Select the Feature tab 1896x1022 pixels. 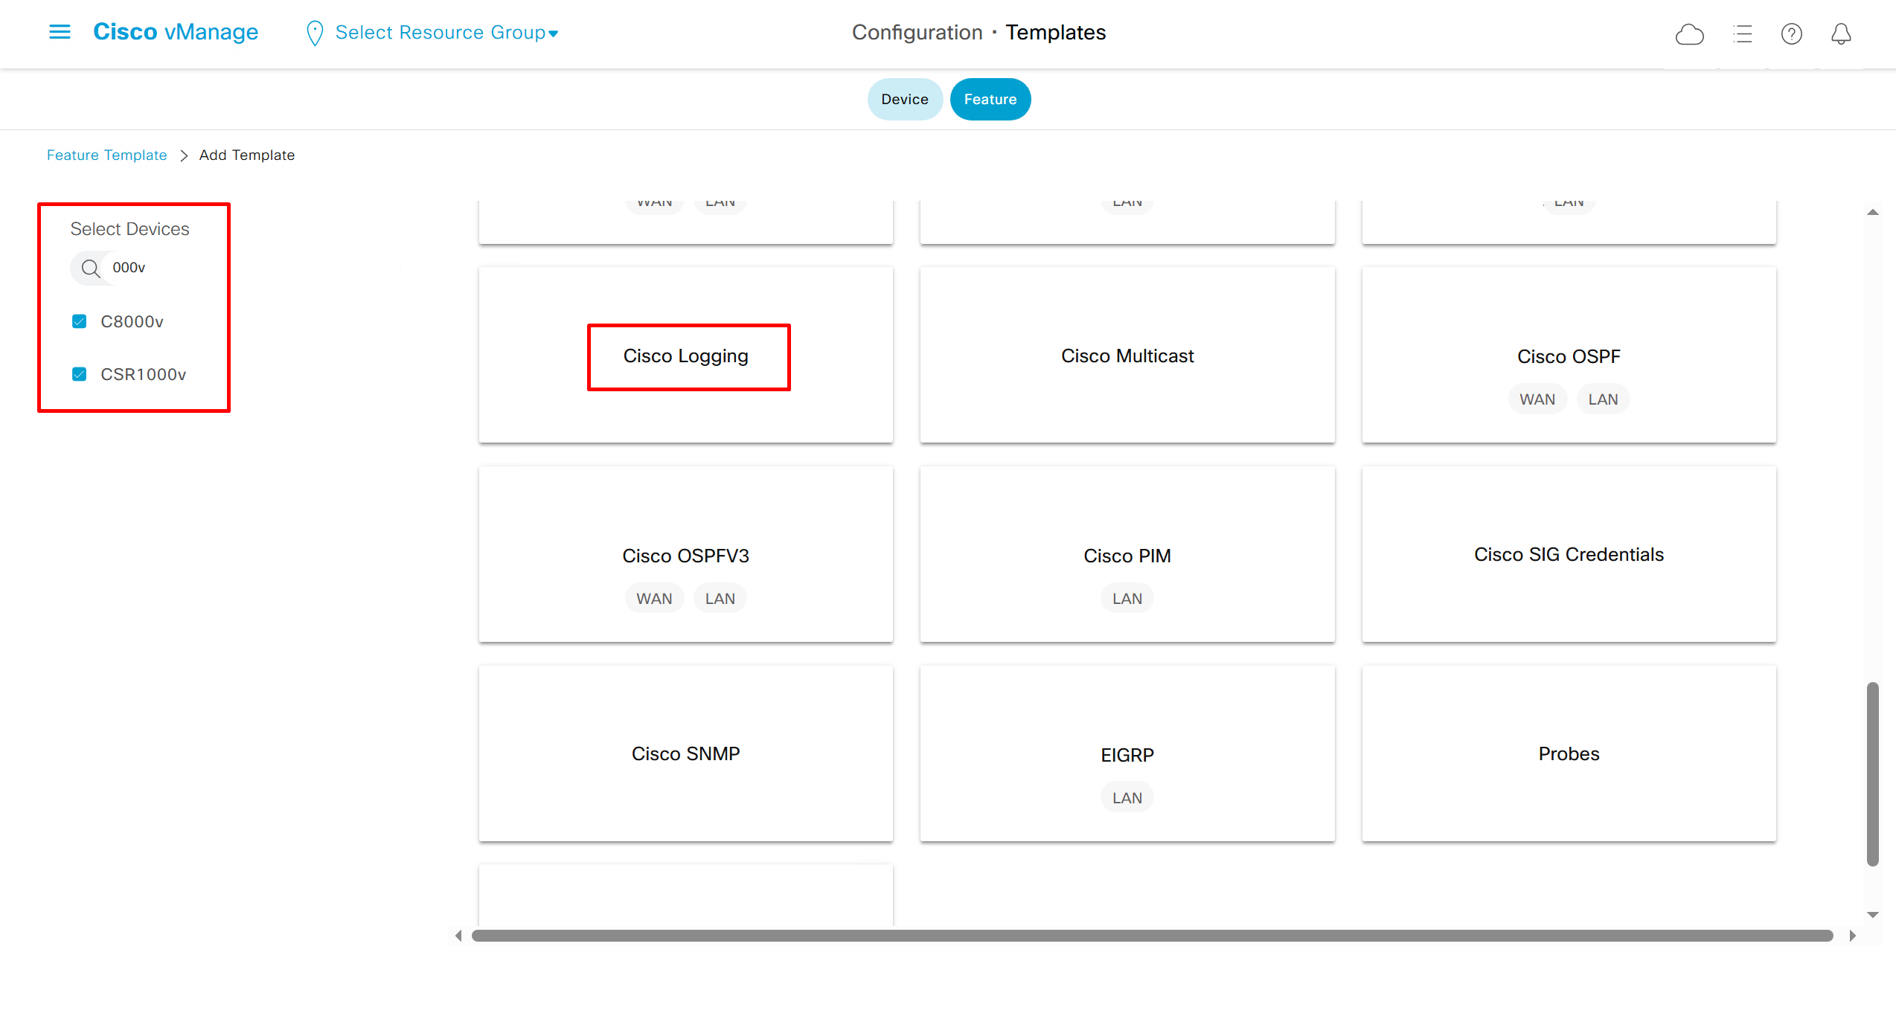990,99
